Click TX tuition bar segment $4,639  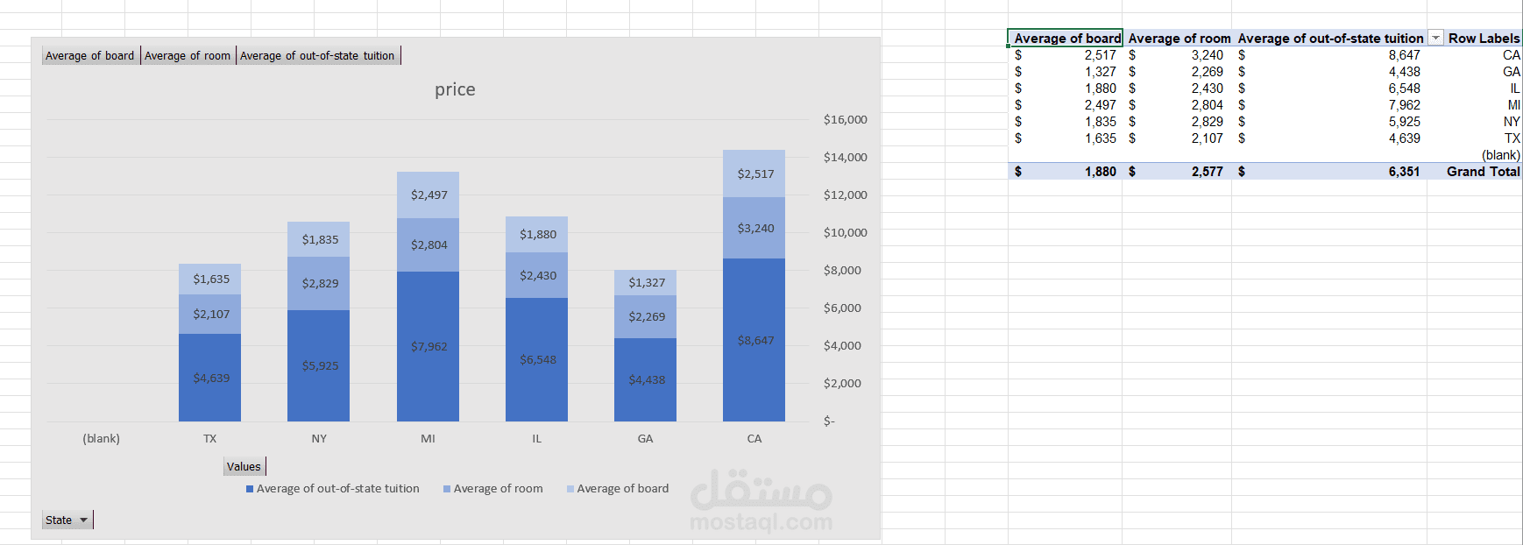tap(210, 378)
